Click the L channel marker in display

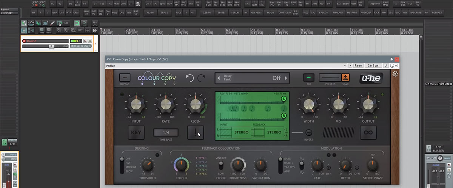(284, 99)
